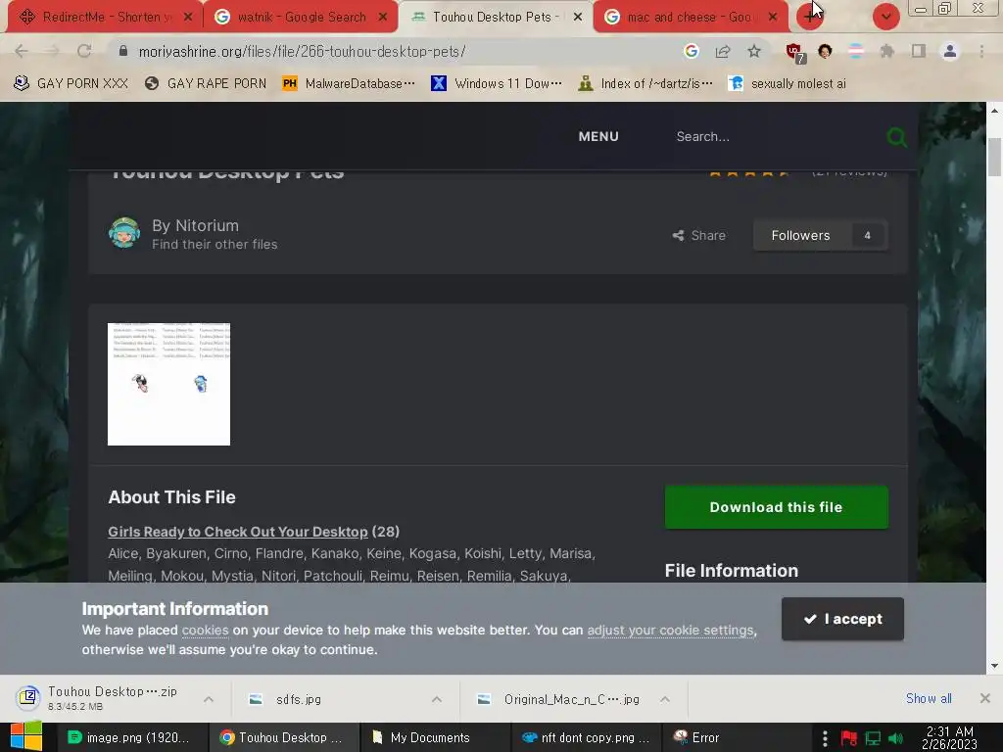The width and height of the screenshot is (1003, 752).
Task: Reload the page with the refresh icon
Action: click(84, 51)
